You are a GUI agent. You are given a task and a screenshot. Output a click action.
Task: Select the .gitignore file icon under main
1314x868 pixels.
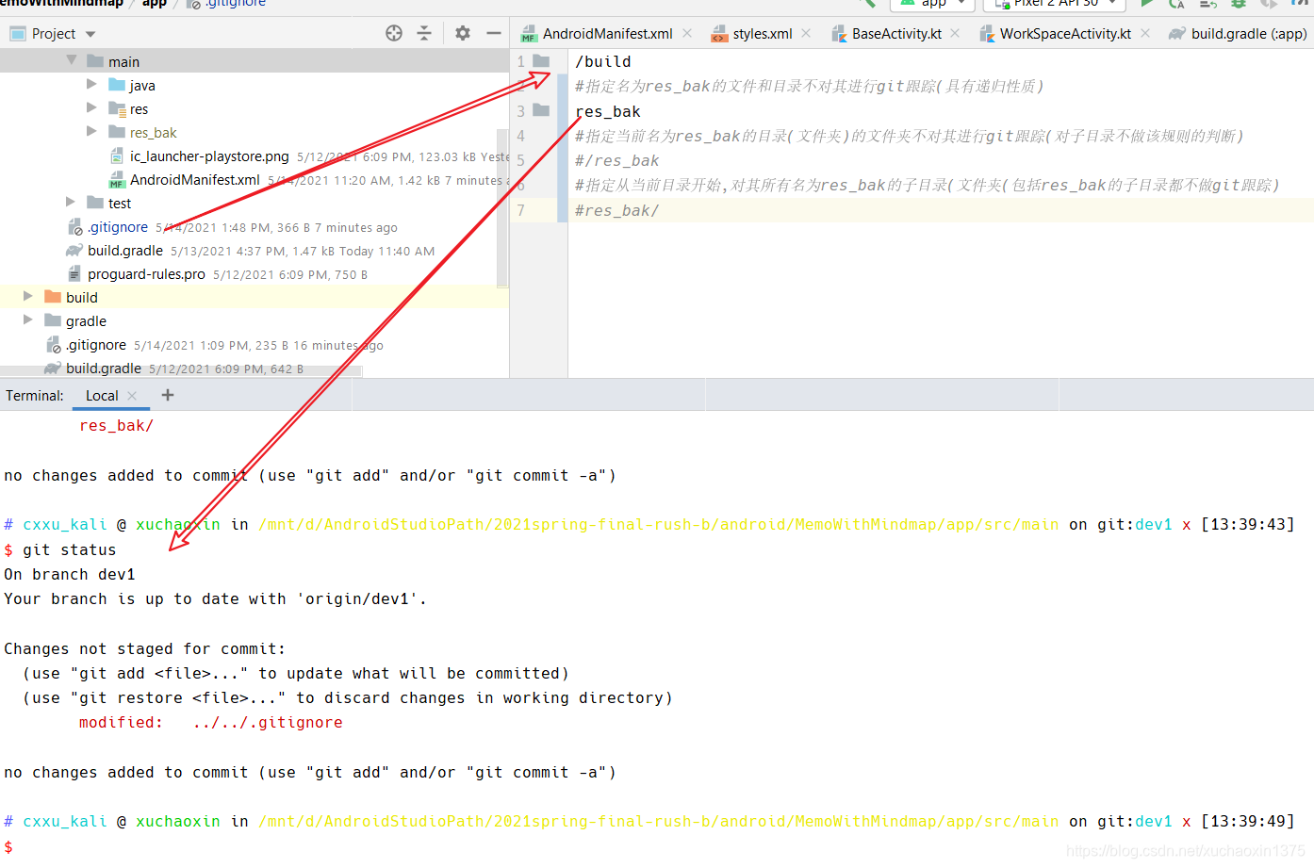[x=74, y=226]
